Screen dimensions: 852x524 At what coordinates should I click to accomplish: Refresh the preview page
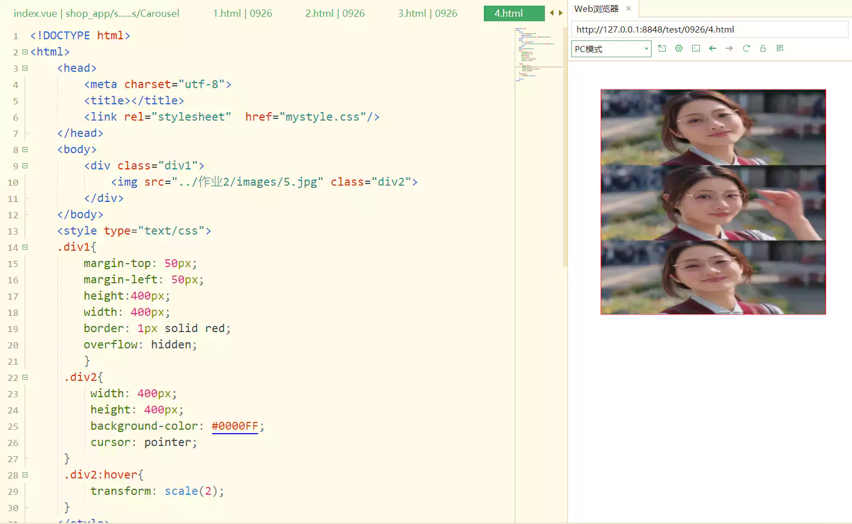(746, 48)
